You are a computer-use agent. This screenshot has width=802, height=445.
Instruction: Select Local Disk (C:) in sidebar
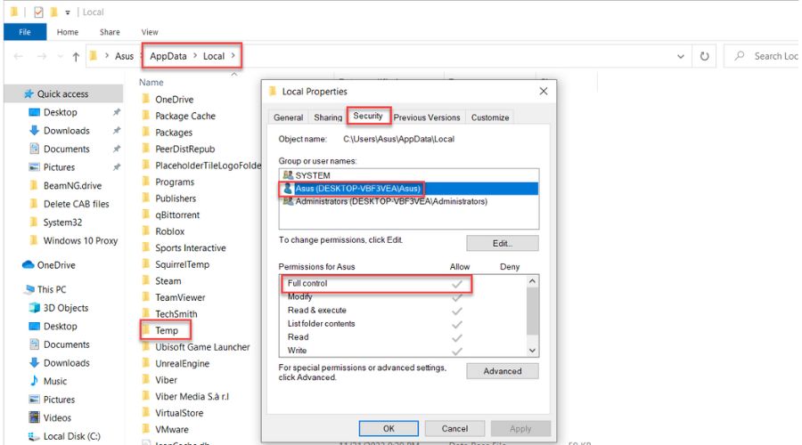pyautogui.click(x=70, y=436)
